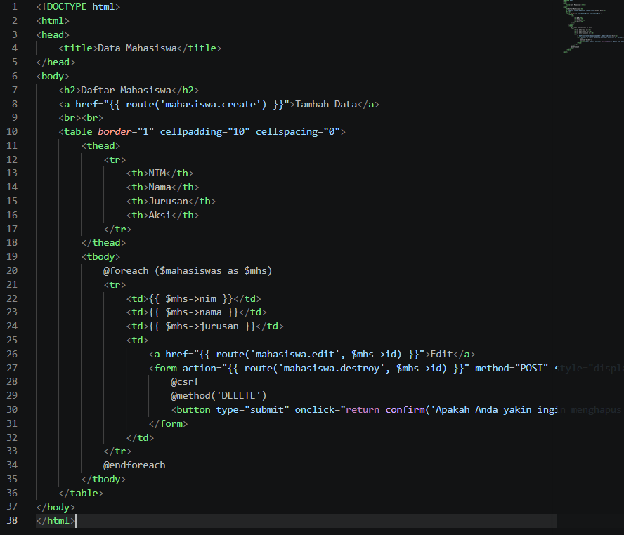Click the closing form tag
The image size is (624, 535).
[169, 423]
